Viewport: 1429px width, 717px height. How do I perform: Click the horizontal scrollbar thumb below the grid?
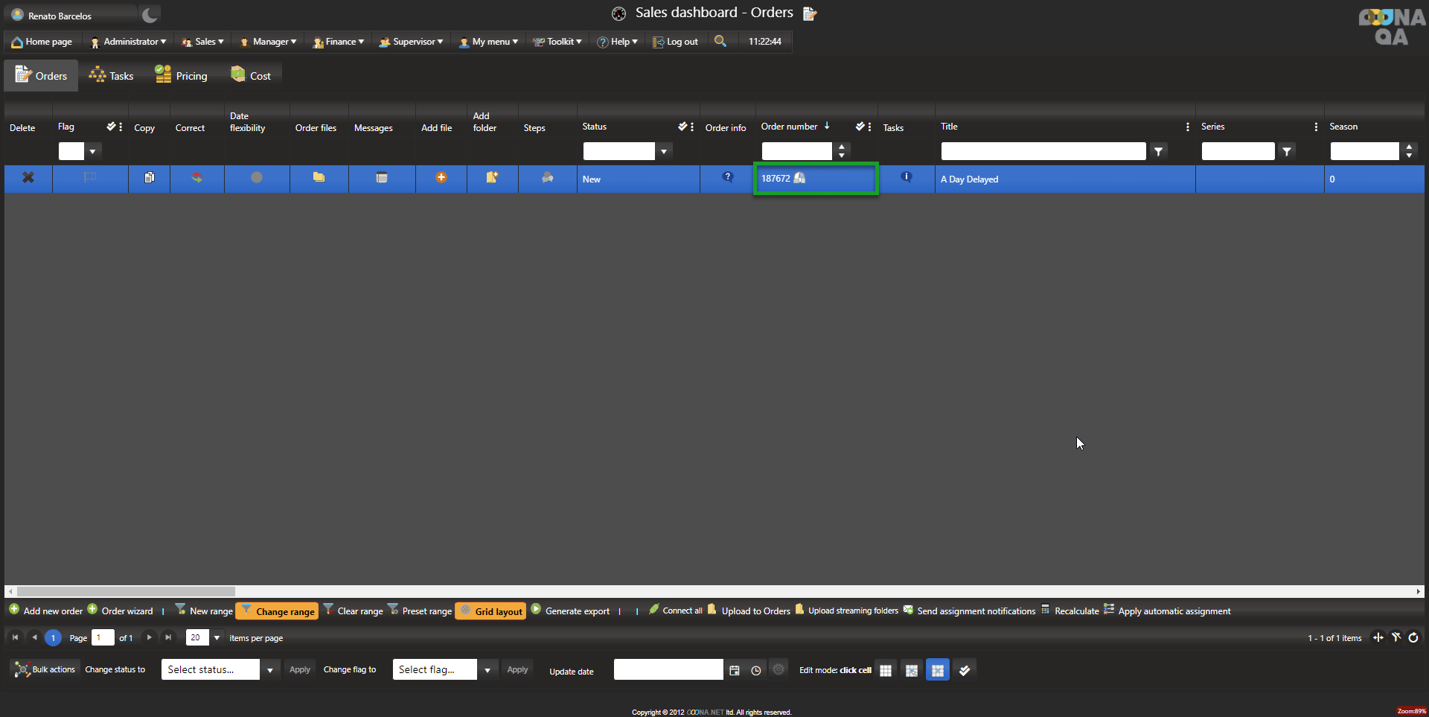(x=126, y=592)
